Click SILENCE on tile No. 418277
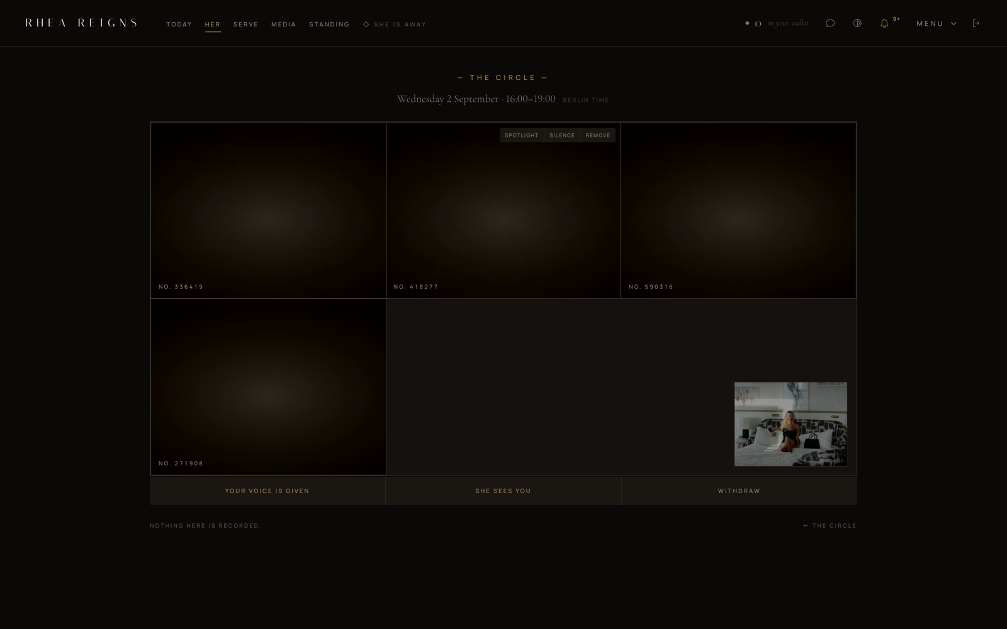Image resolution: width=1007 pixels, height=629 pixels. pyautogui.click(x=562, y=135)
